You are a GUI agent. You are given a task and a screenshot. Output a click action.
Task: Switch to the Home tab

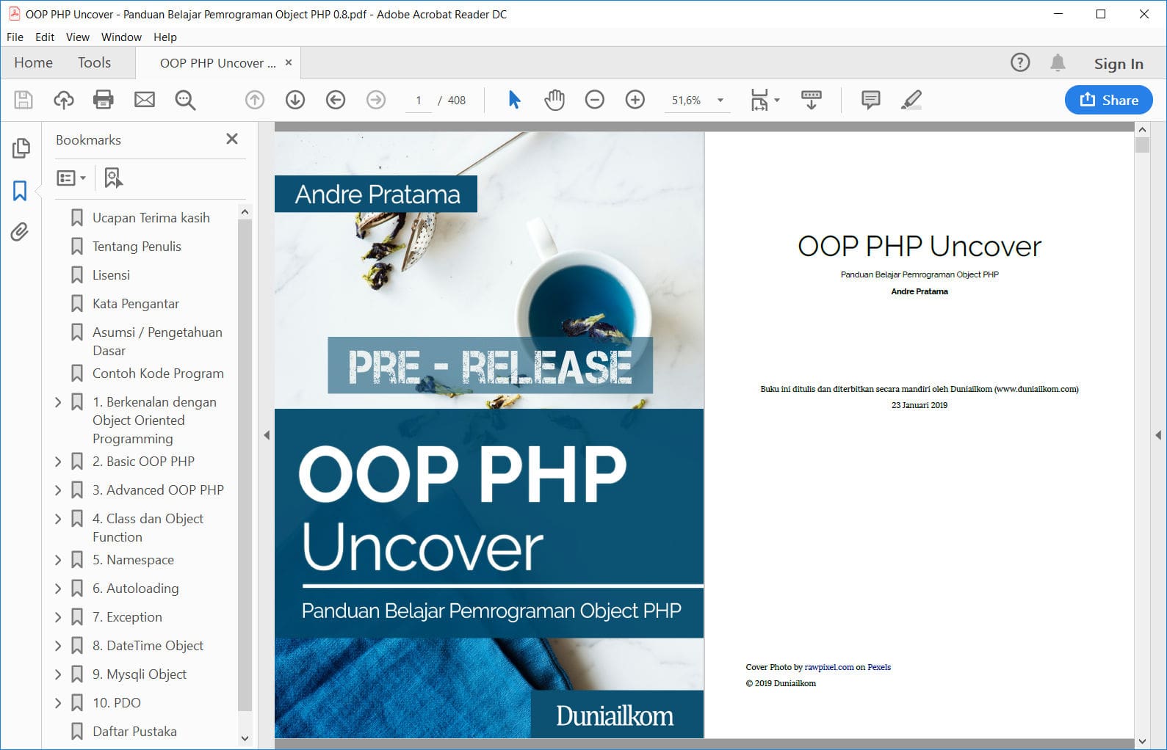tap(33, 63)
